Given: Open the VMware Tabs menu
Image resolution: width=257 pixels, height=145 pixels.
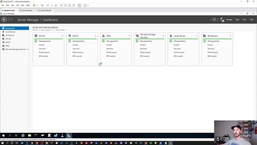Looking at the screenshot, I should click(22, 5).
